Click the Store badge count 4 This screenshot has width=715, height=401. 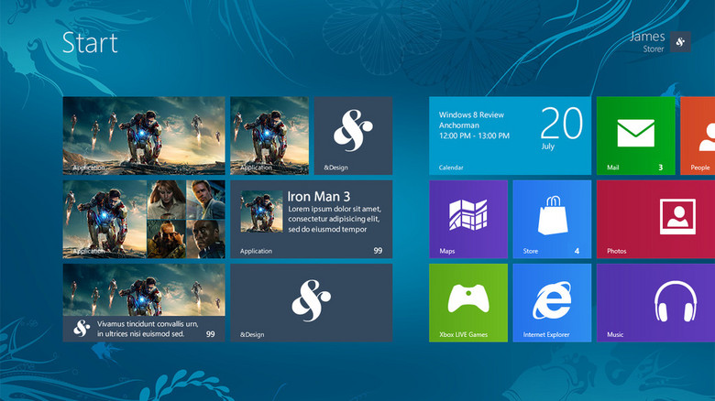pyautogui.click(x=577, y=251)
